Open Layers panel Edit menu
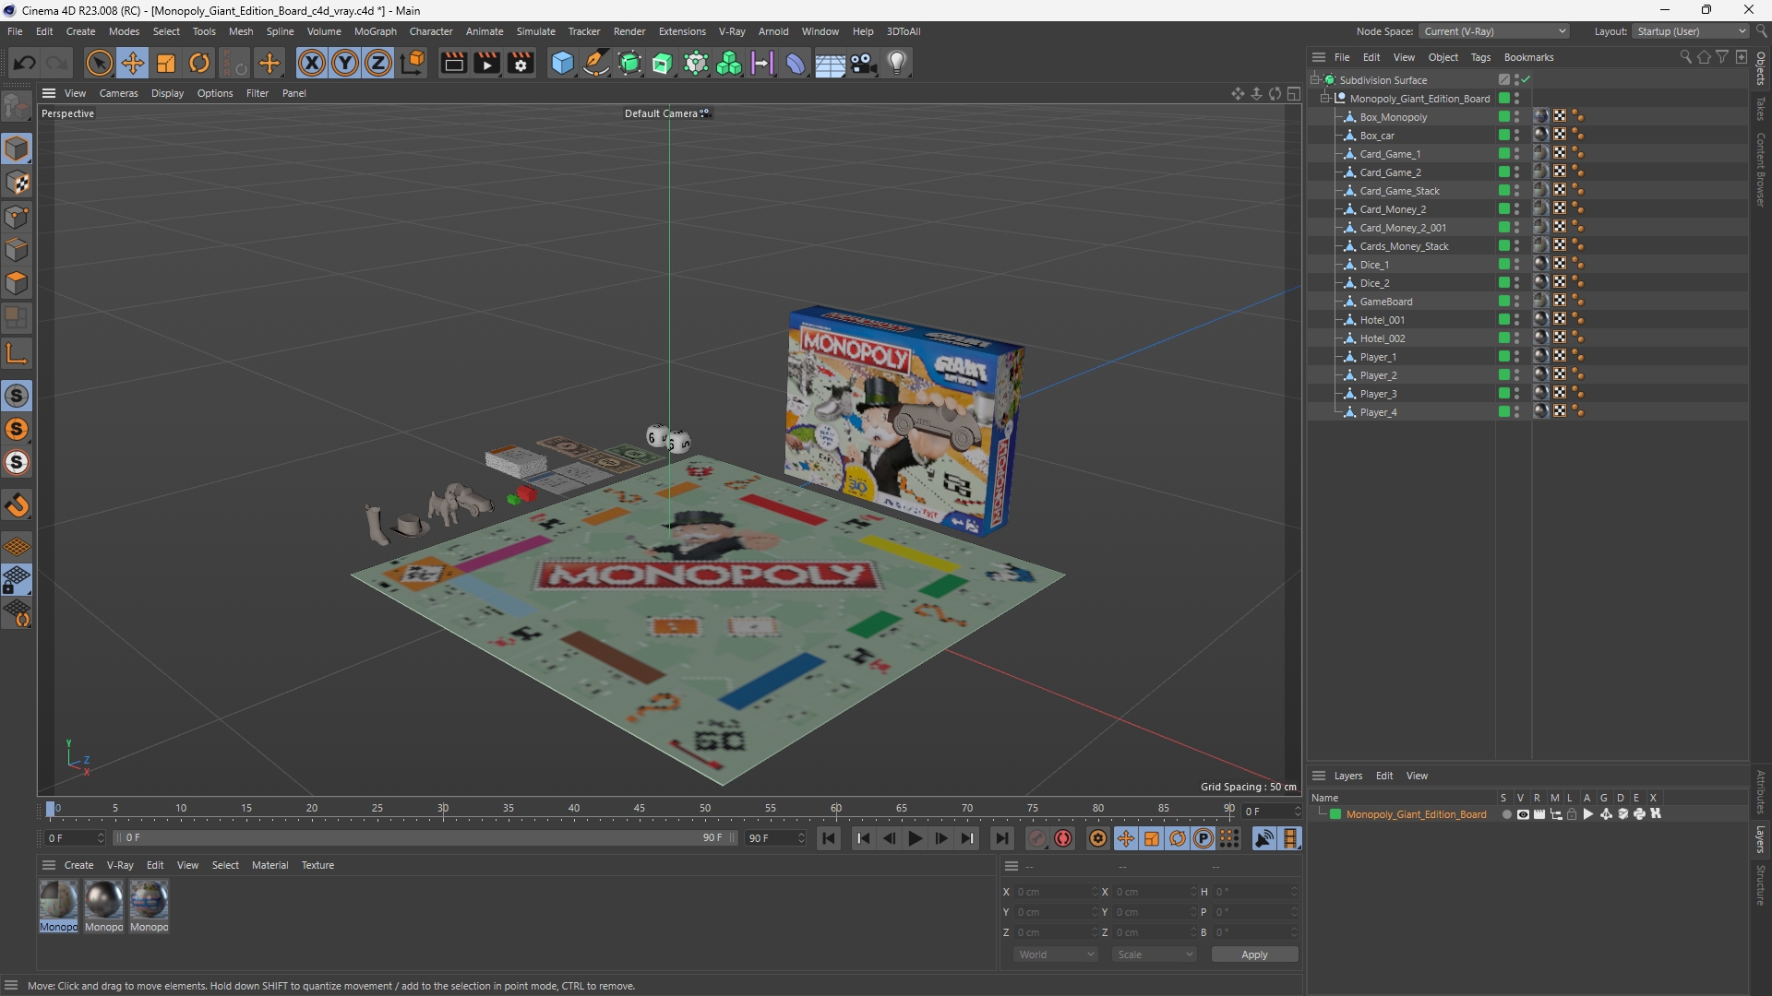The image size is (1772, 996). 1384,776
